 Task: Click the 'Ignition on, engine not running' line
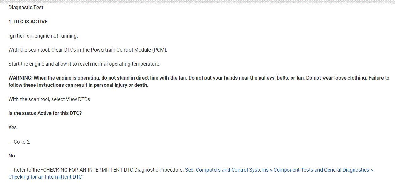[43, 36]
